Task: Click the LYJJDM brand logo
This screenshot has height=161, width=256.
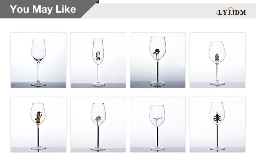Action: pos(231,12)
